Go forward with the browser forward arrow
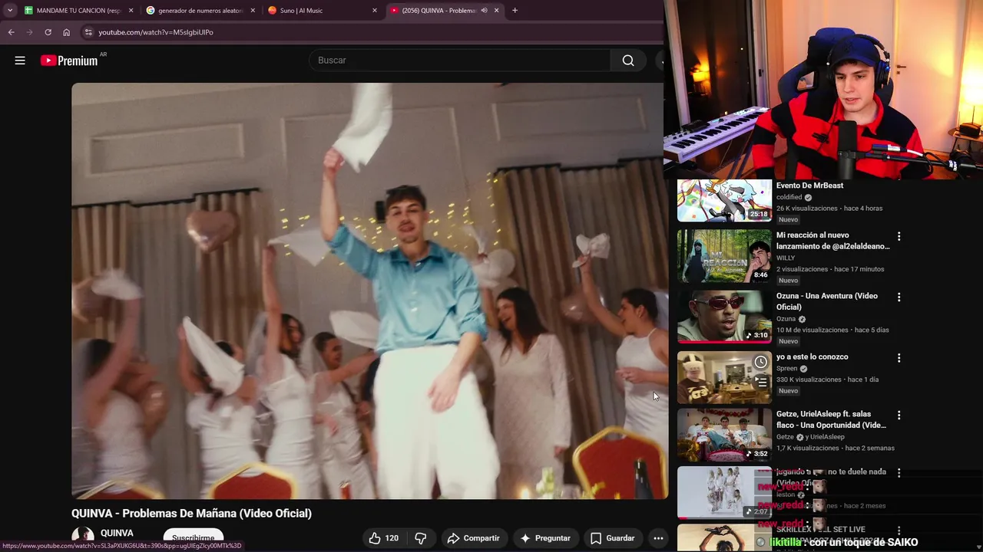Image resolution: width=983 pixels, height=552 pixels. [29, 32]
